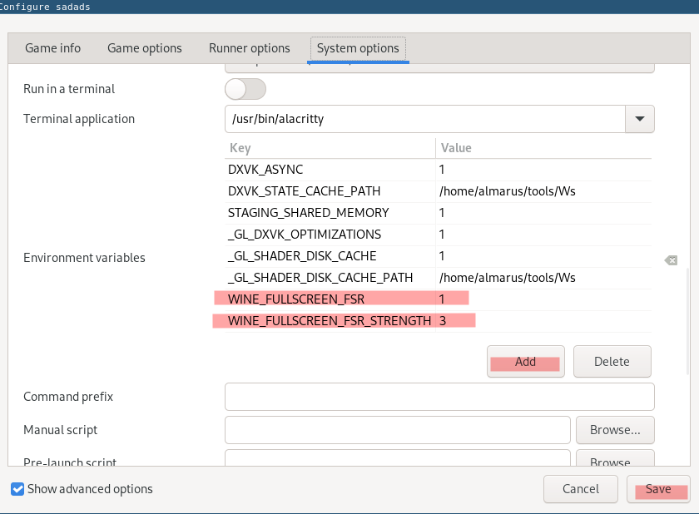Open the Terminal application dropdown arrow
This screenshot has width=699, height=514.
coord(639,119)
